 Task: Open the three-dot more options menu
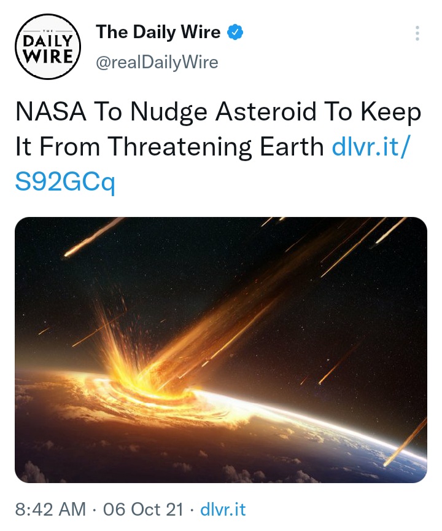pos(417,33)
